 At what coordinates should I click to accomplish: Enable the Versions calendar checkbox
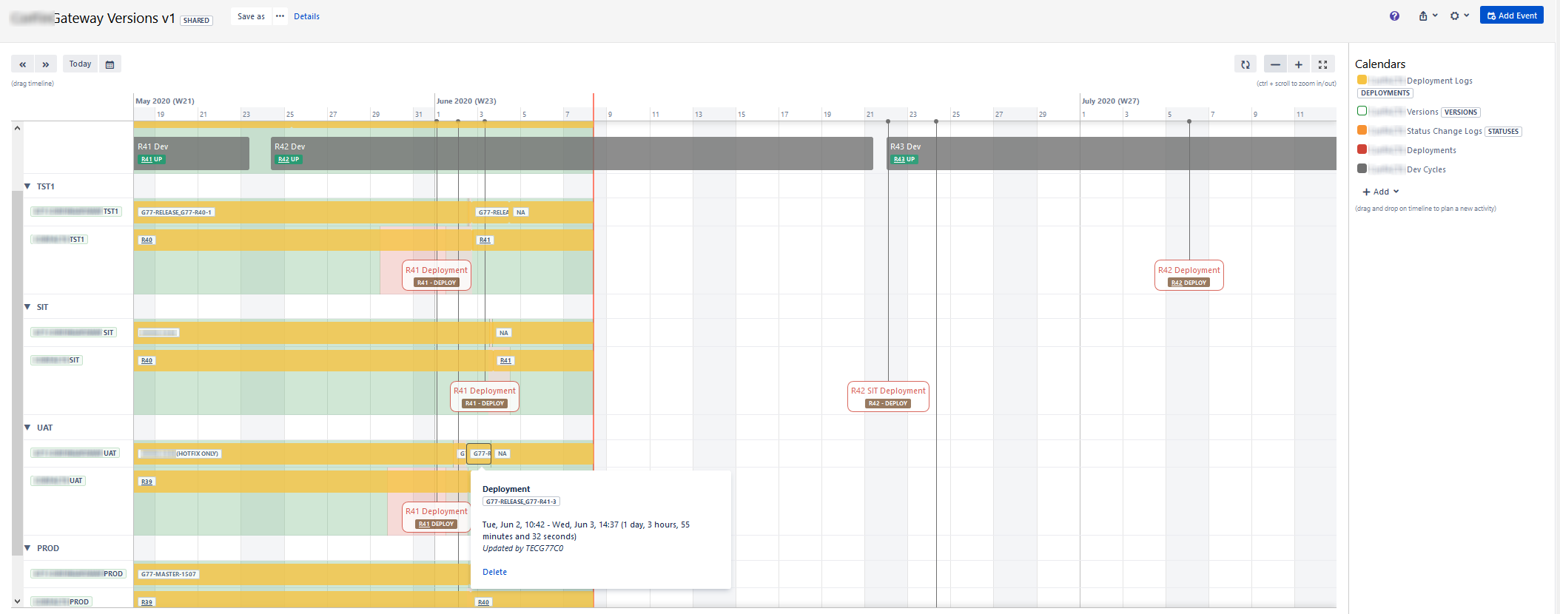tap(1362, 111)
